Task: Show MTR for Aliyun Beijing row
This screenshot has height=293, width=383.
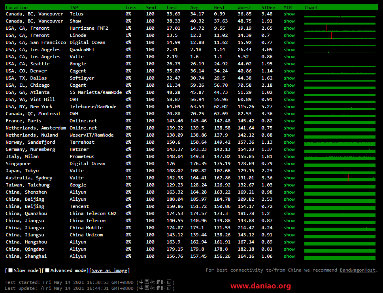Action: click(289, 199)
